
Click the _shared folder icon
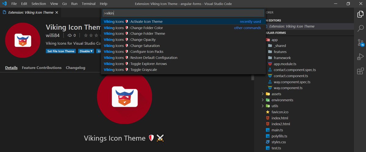tap(270, 46)
